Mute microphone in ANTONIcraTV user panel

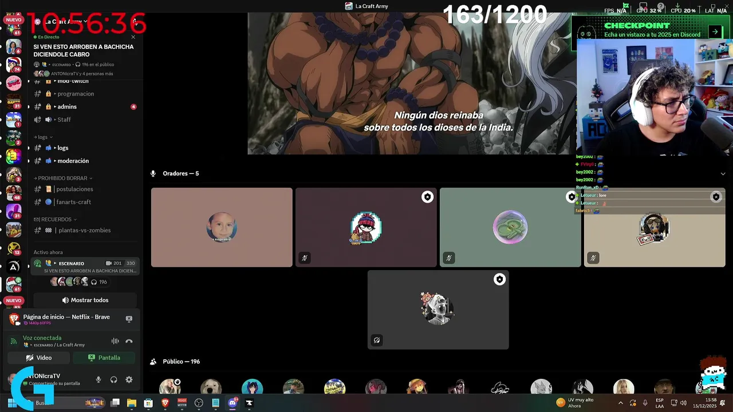click(x=98, y=379)
